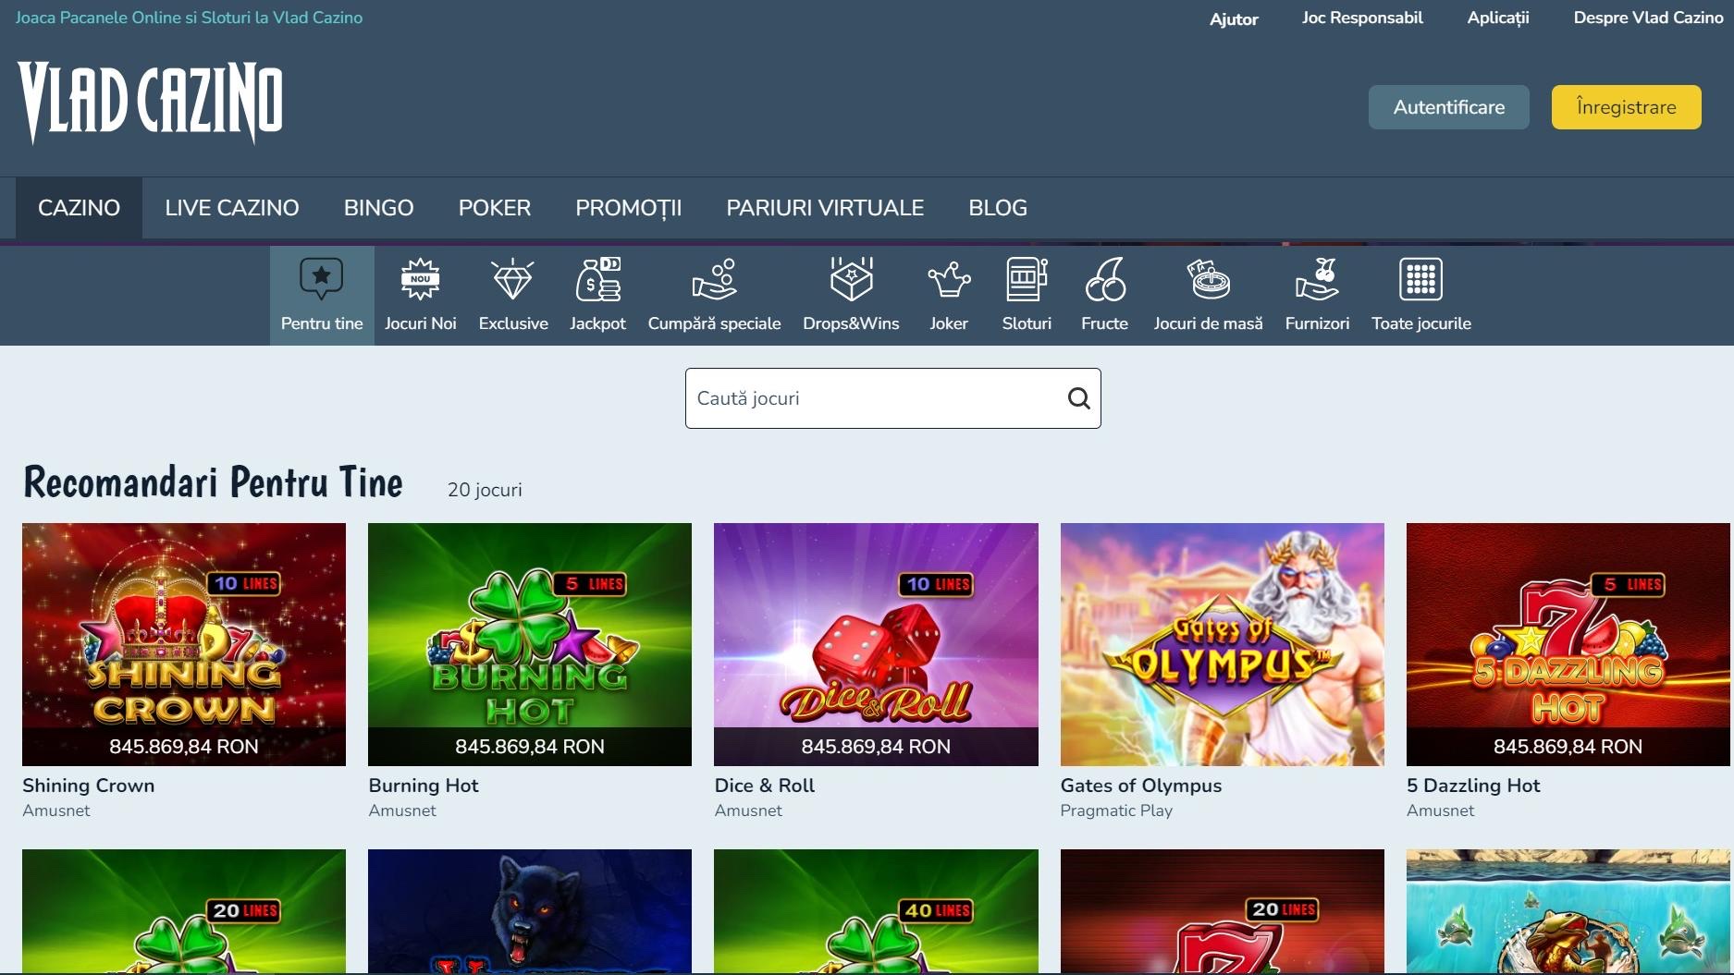
Task: Switch to the LIVE CAZINO tab
Action: (232, 208)
